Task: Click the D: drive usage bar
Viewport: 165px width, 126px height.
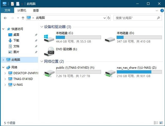Action: [x=139, y=37]
